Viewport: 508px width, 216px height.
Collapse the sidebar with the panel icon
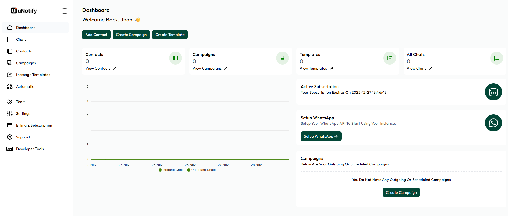[x=65, y=11]
